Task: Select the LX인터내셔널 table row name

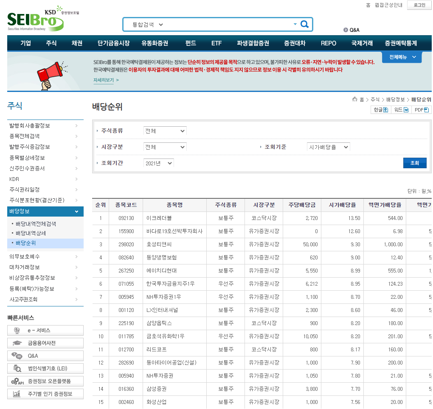Action: [162, 310]
